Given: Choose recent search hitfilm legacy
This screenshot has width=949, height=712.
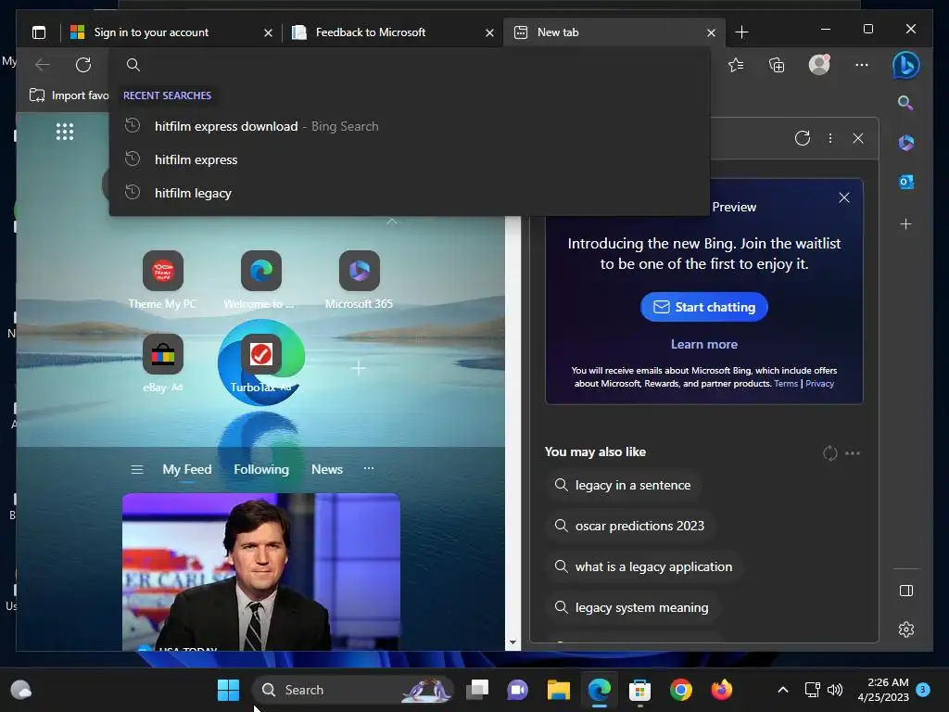Looking at the screenshot, I should point(409,193).
